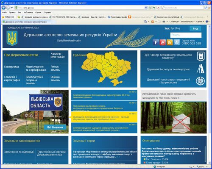212x169 pixels.
Task: Open the Facebook icon link
Action: 156,42
